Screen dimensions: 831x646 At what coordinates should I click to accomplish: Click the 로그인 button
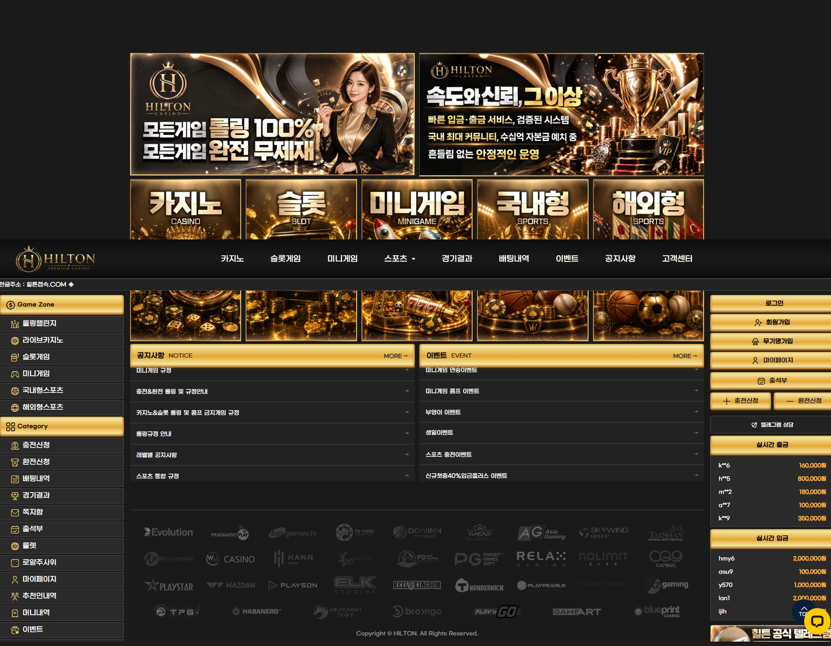(771, 303)
